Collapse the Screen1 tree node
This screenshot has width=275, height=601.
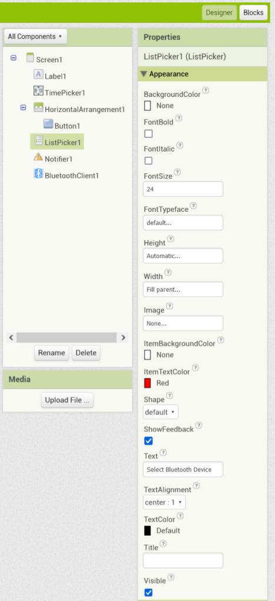[x=14, y=58]
